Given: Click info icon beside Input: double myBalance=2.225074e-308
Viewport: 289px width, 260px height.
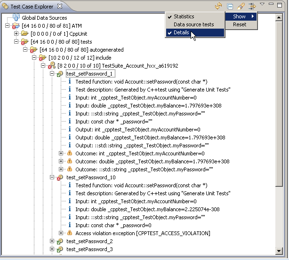Looking at the screenshot, I should tap(70, 209).
